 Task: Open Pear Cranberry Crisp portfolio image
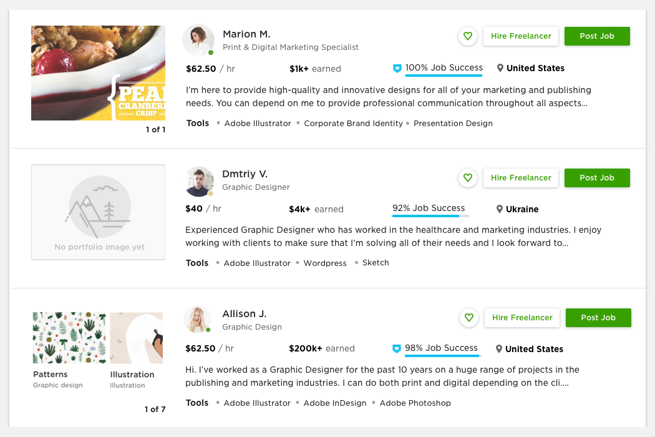[99, 73]
